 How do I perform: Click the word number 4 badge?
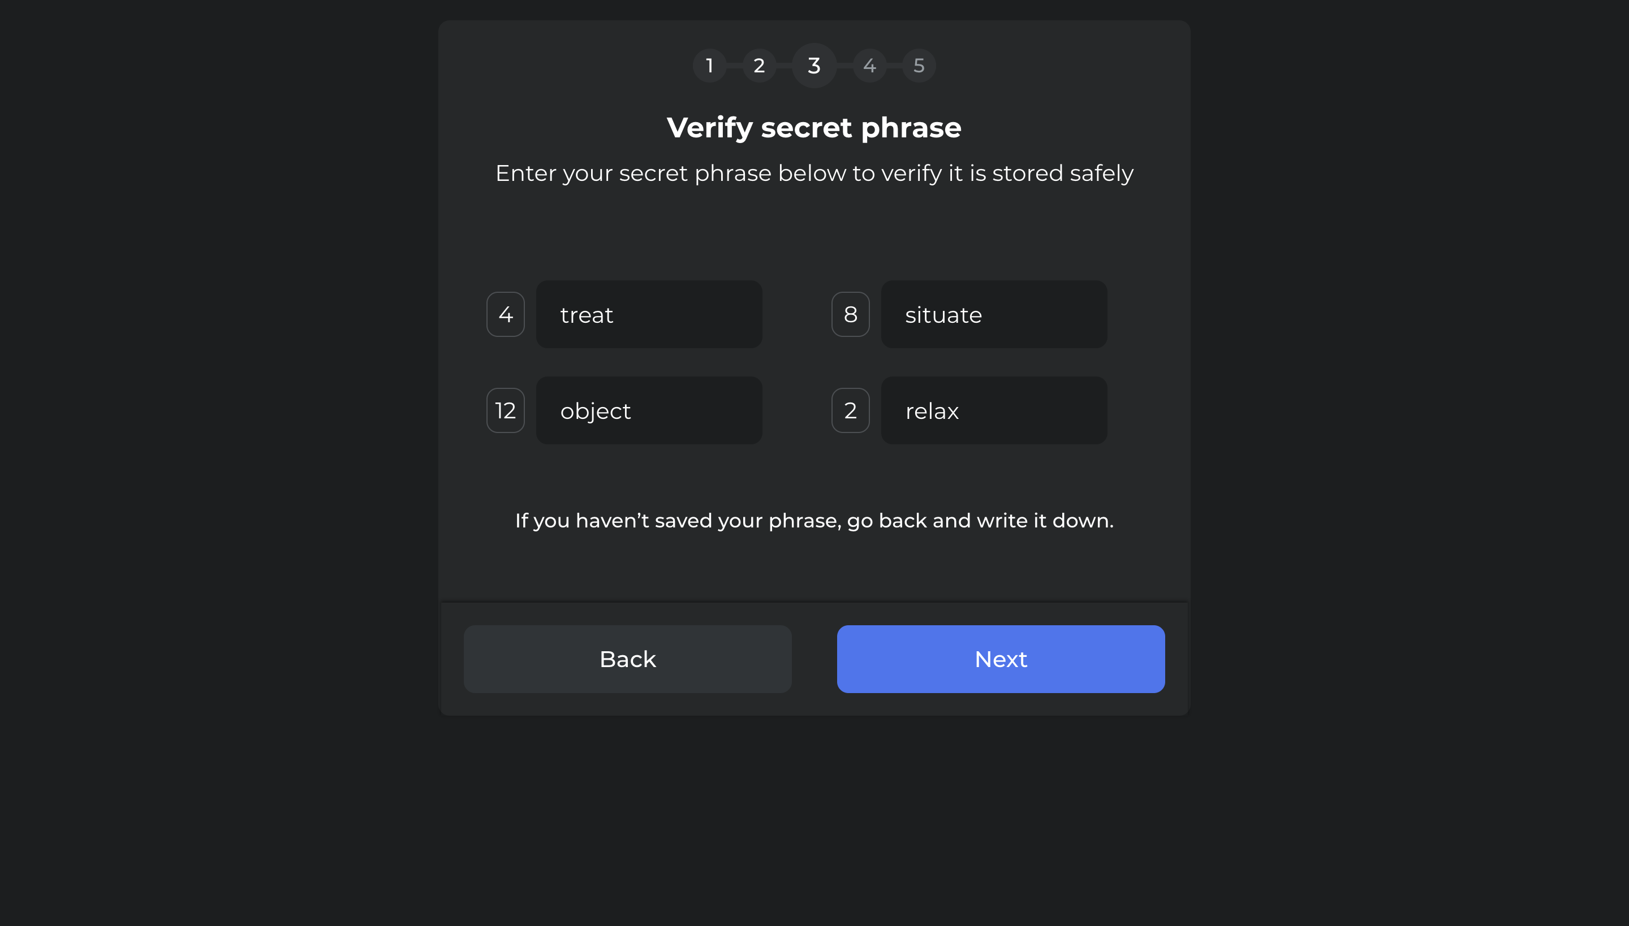click(x=505, y=314)
